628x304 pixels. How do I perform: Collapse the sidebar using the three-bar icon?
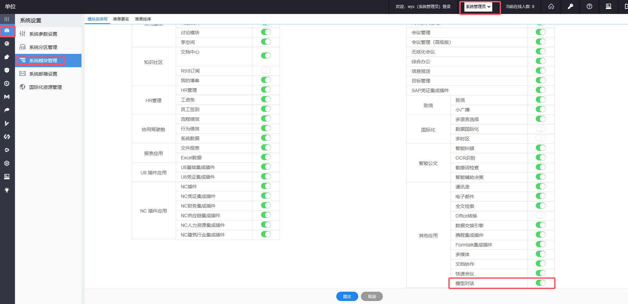coord(7,19)
